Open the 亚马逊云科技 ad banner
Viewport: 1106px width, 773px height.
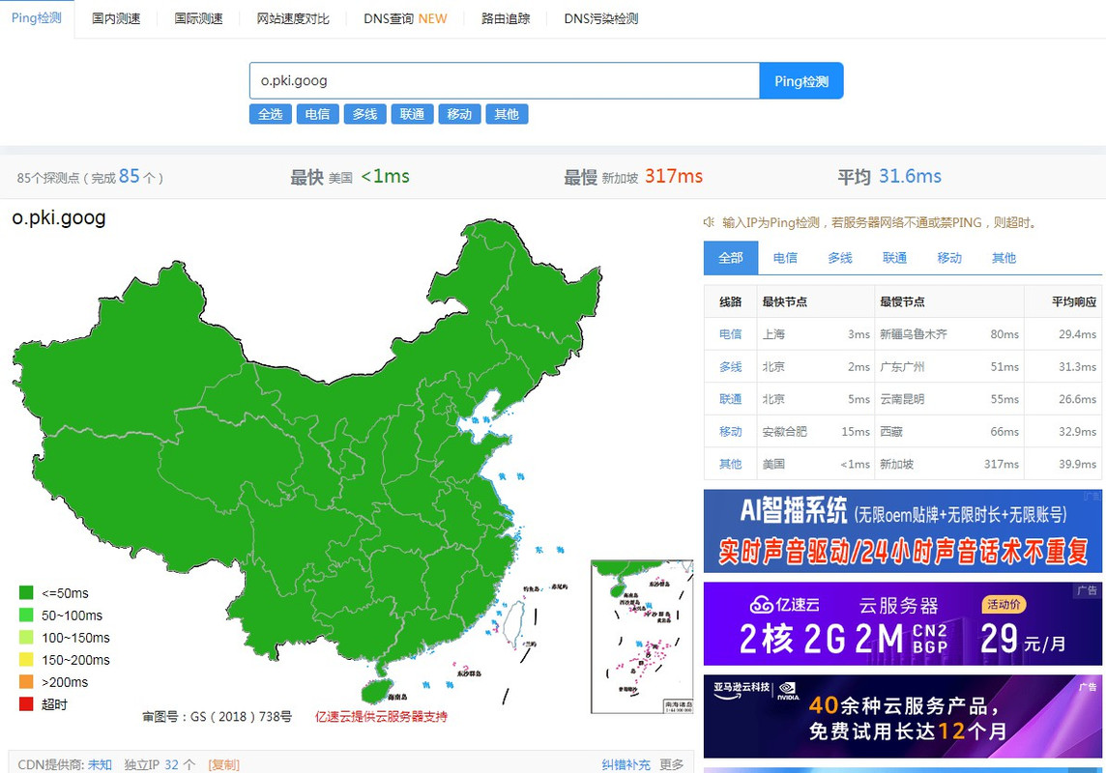903,716
